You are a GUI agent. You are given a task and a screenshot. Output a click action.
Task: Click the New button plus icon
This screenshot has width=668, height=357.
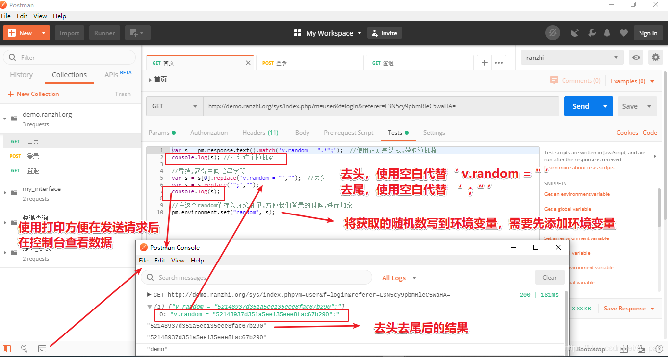[x=11, y=33]
